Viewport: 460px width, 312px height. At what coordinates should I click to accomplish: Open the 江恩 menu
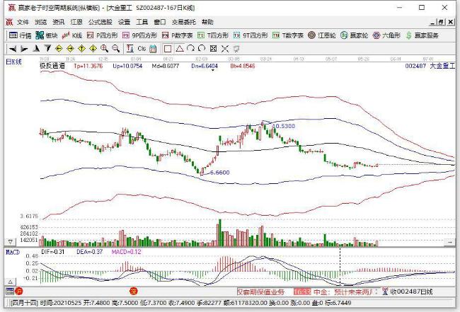pyautogui.click(x=76, y=22)
